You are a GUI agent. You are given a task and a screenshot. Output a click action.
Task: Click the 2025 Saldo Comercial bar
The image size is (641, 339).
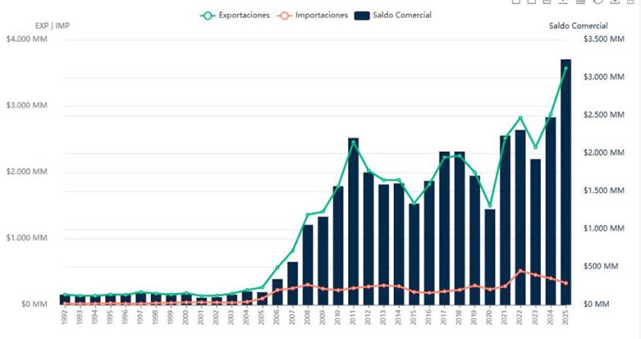click(565, 182)
